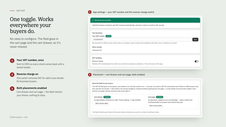Screen dimensions: 226x127
Task: Toggle the Reverse charge switch
Action: click(x=196, y=61)
